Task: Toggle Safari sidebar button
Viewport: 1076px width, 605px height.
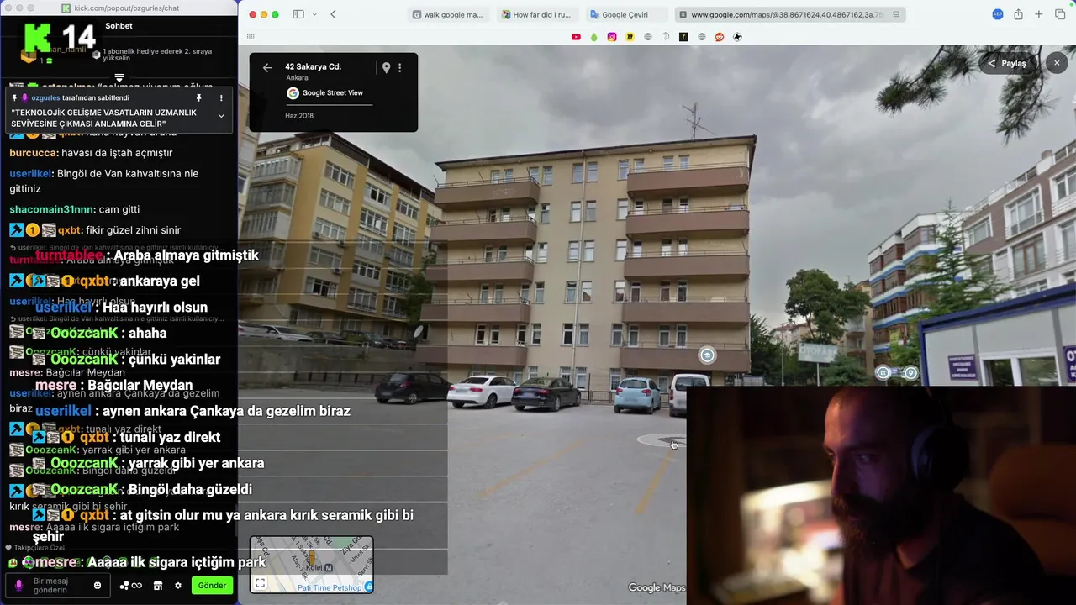Action: pyautogui.click(x=298, y=14)
